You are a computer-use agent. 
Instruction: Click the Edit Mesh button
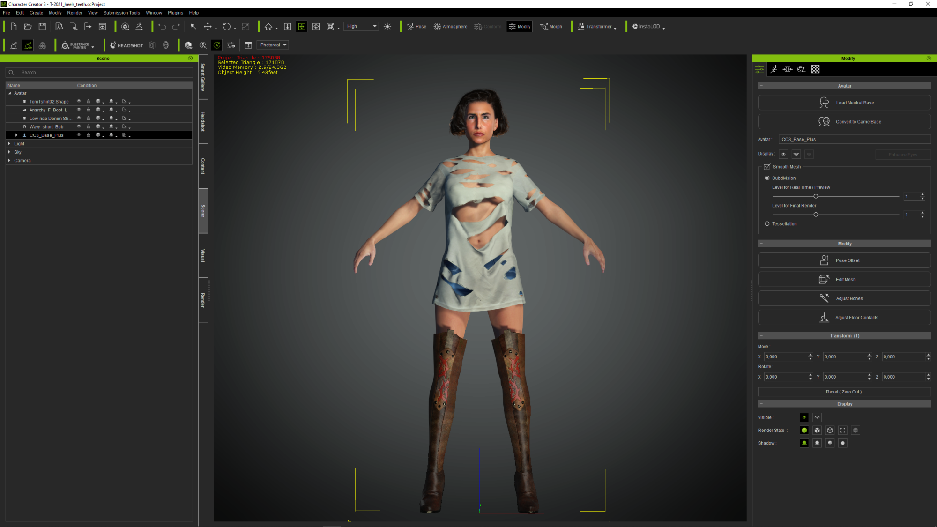844,280
